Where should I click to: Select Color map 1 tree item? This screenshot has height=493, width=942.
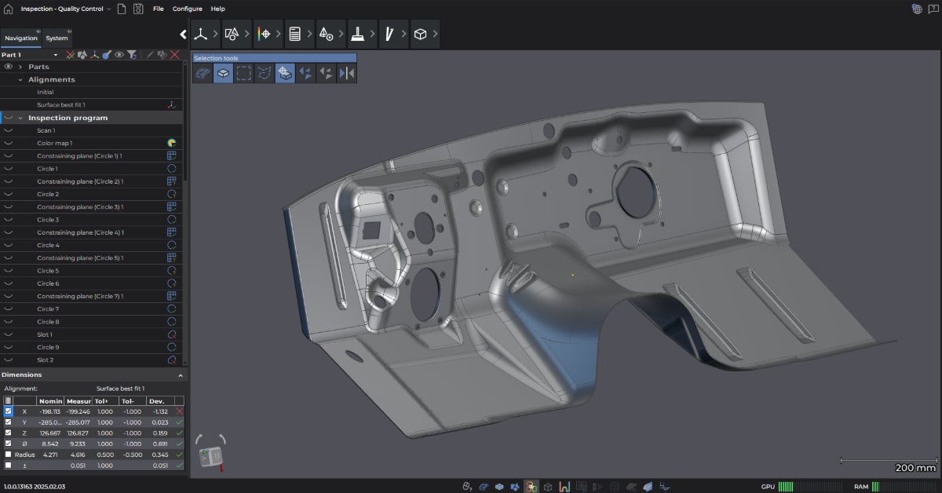[54, 143]
